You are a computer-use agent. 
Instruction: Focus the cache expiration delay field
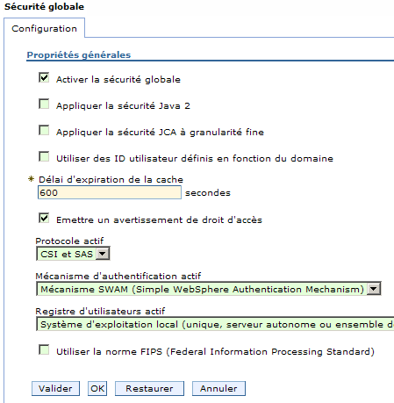click(110, 192)
